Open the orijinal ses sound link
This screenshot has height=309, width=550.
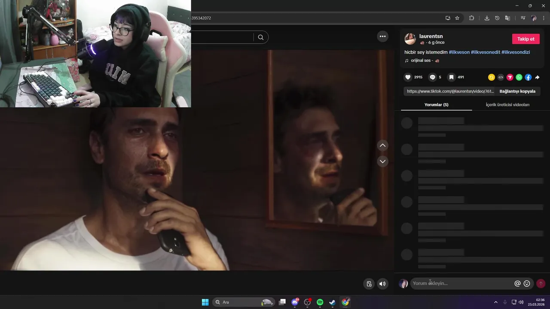pos(422,61)
